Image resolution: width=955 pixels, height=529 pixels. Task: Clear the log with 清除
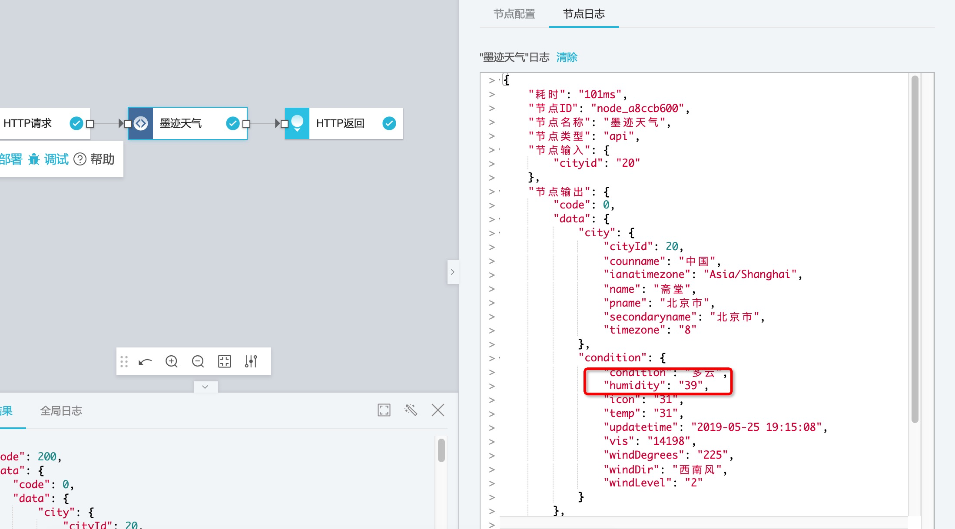[567, 57]
